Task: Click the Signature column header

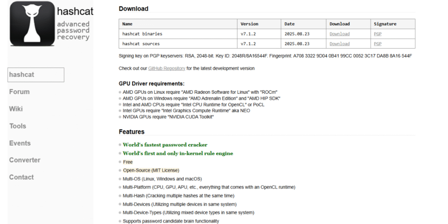Action: pyautogui.click(x=393, y=24)
